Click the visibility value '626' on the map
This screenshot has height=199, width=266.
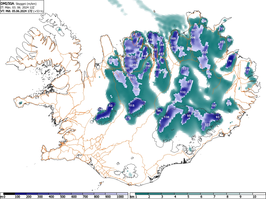coord(229,103)
